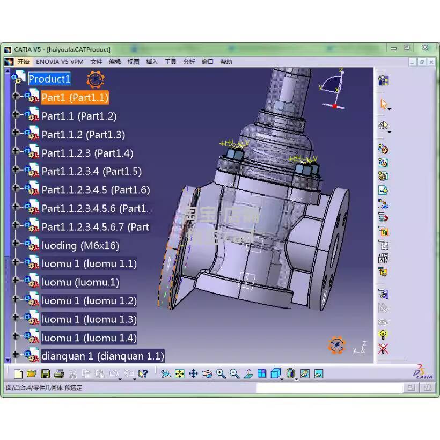The height and width of the screenshot is (440, 440).
Task: Activate the Select arrow tool
Action: pyautogui.click(x=383, y=104)
